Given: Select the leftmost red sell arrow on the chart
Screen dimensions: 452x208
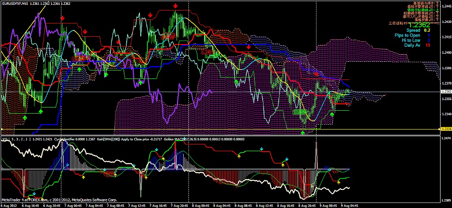Looking at the screenshot, I should click(63, 18).
